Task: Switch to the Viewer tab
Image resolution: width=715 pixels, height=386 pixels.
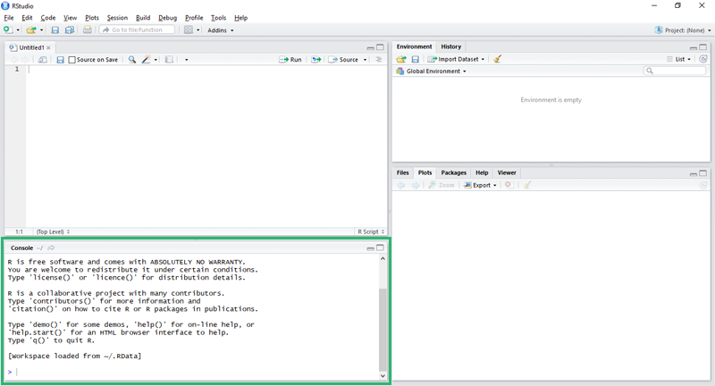Action: point(507,172)
